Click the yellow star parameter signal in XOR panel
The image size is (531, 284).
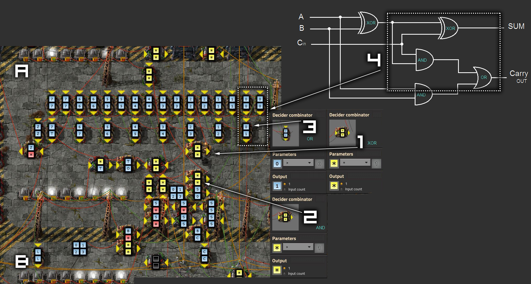tap(334, 163)
